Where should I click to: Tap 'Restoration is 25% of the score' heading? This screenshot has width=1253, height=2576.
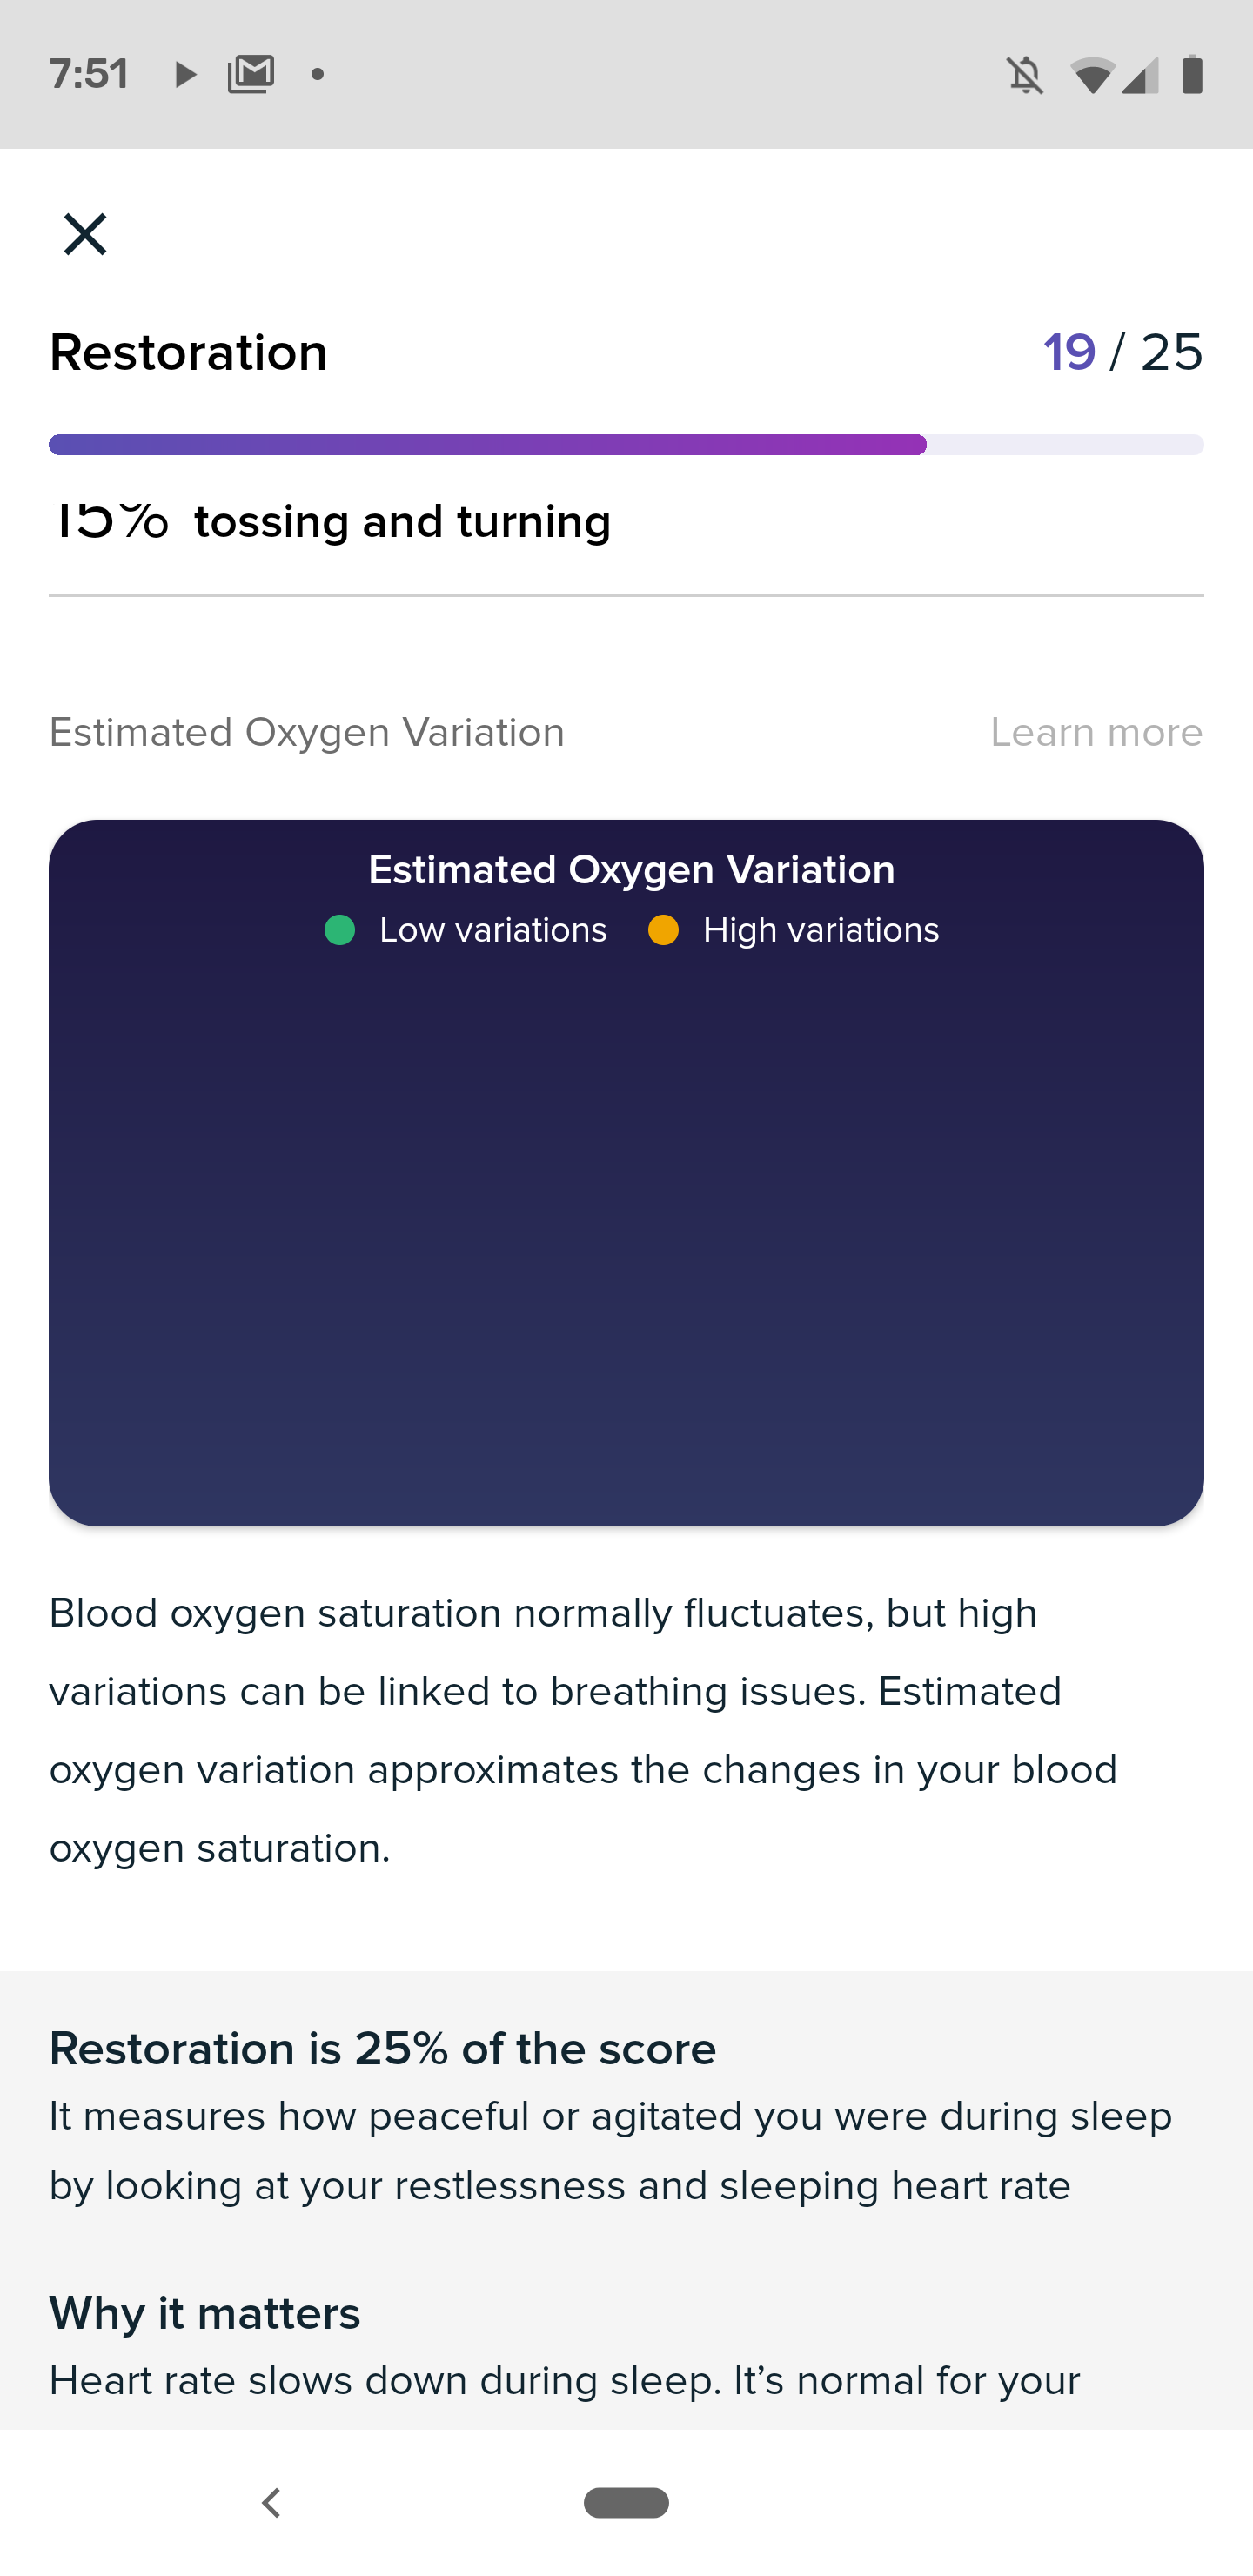pos(383,2049)
